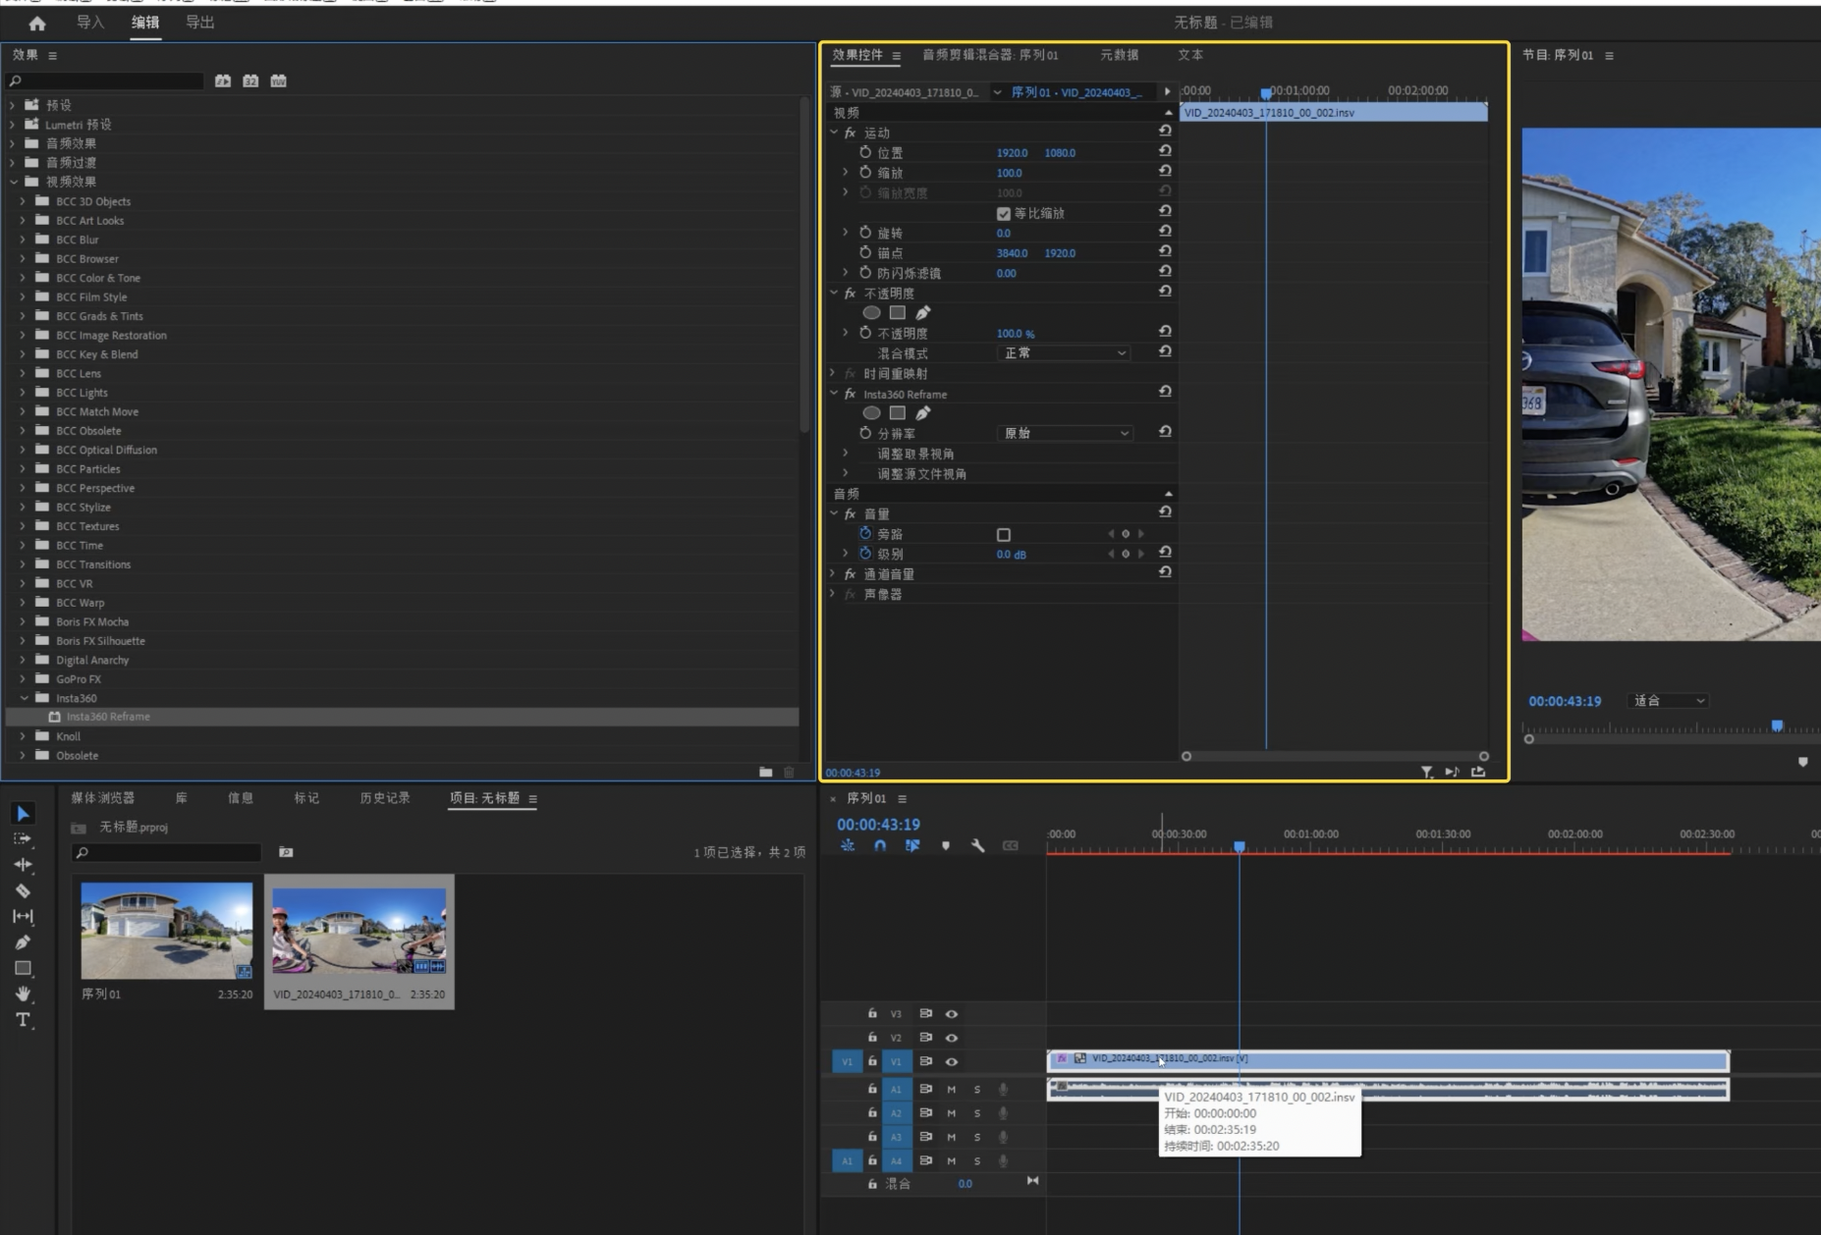Open timeline display settings wrench icon
This screenshot has width=1821, height=1235.
[977, 845]
